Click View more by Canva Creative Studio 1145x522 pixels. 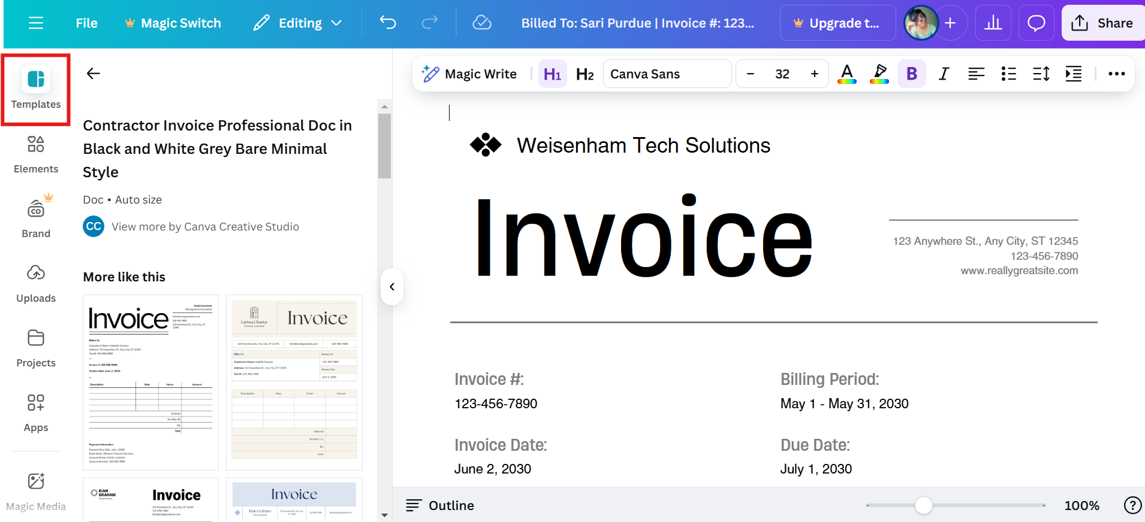[x=205, y=227]
